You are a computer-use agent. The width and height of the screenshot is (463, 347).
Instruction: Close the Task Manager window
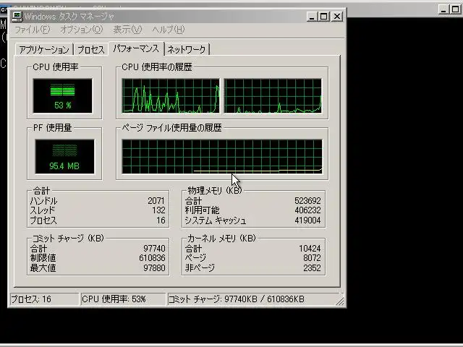(x=337, y=17)
